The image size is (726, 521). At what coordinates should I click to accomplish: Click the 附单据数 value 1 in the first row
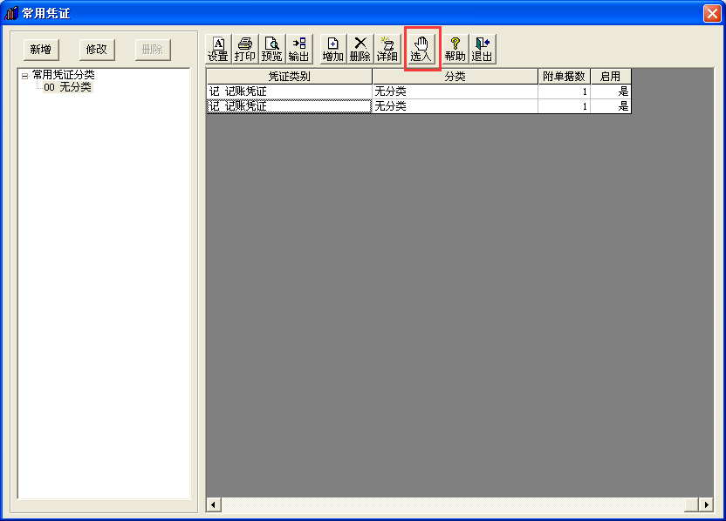(x=564, y=91)
